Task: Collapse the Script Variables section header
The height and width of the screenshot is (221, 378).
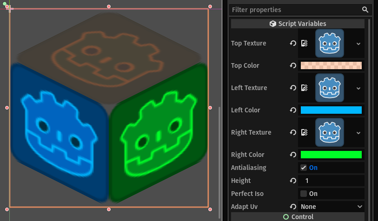Action: [x=298, y=24]
